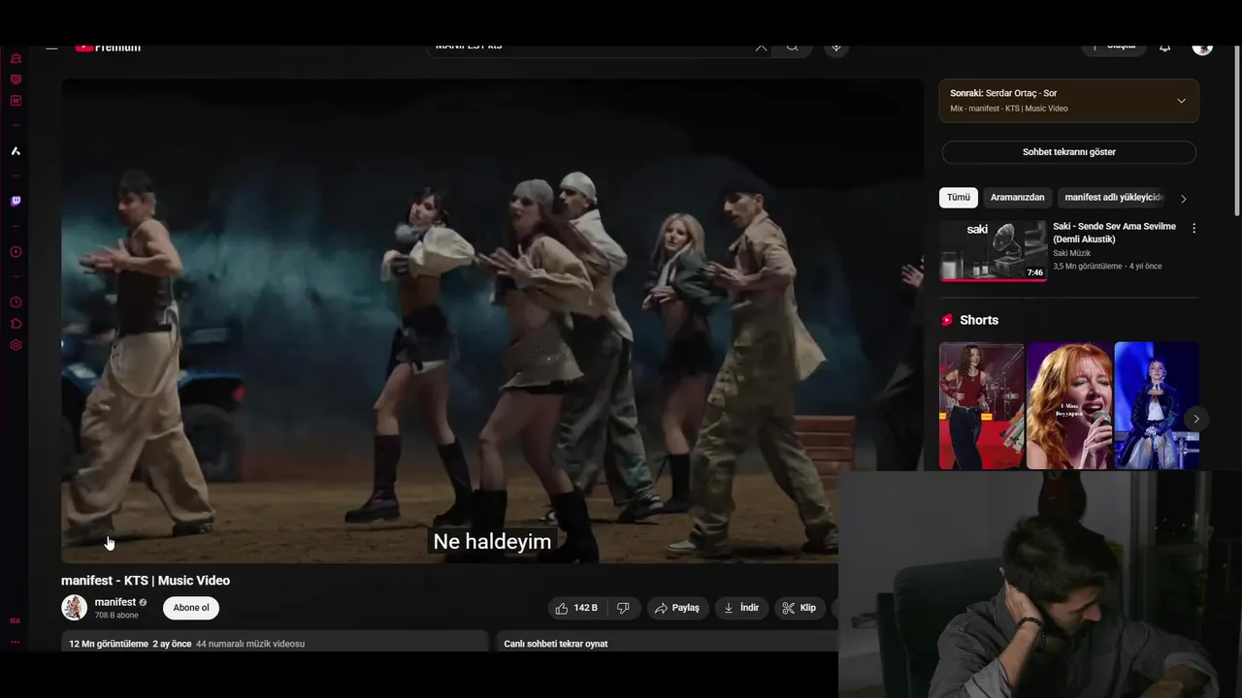Select the Aramanızdan filter chip
Viewport: 1242px width, 698px height.
pyautogui.click(x=1017, y=198)
